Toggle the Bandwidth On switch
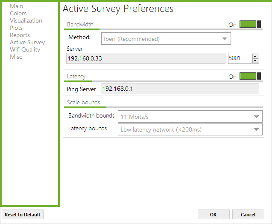The image size is (272, 224). 250,24
